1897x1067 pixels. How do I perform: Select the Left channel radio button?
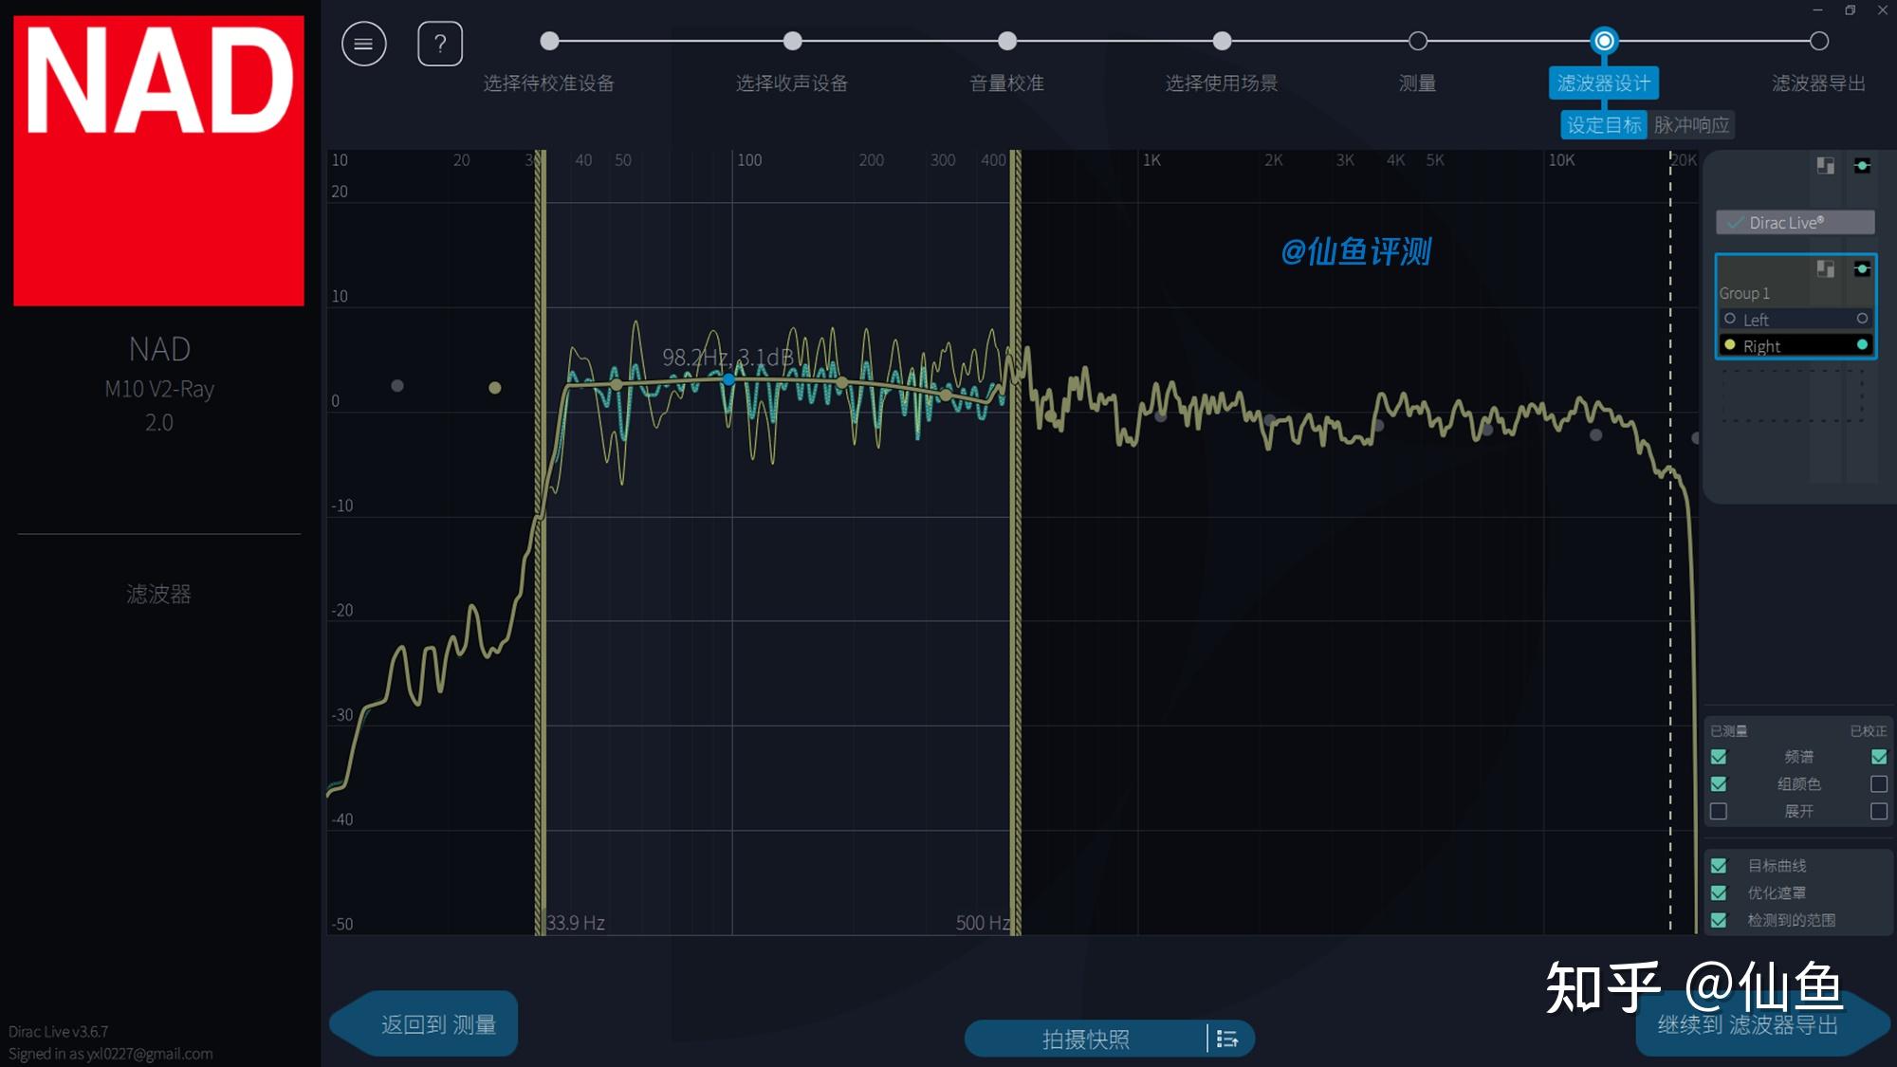pos(1730,319)
